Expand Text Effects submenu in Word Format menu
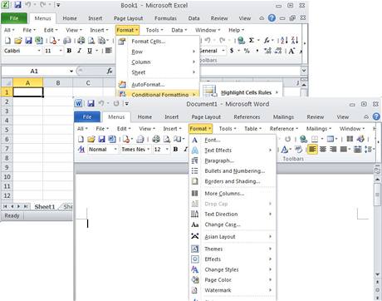Image resolution: width=382 pixels, height=301 pixels. click(232, 150)
